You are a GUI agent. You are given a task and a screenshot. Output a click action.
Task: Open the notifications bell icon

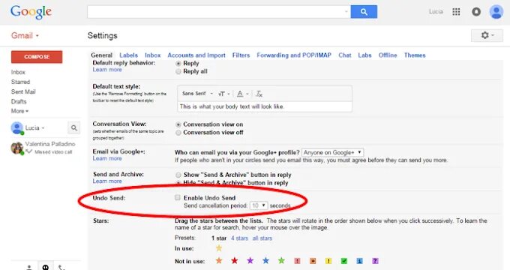[476, 12]
